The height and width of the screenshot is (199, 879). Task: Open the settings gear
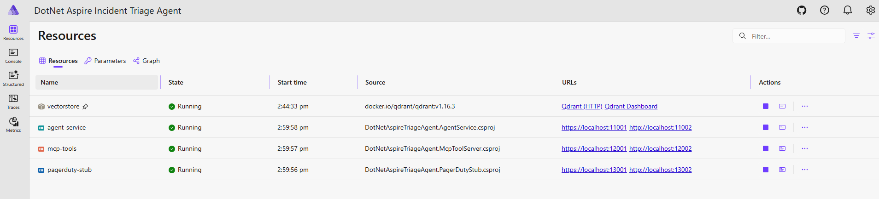[x=870, y=10]
